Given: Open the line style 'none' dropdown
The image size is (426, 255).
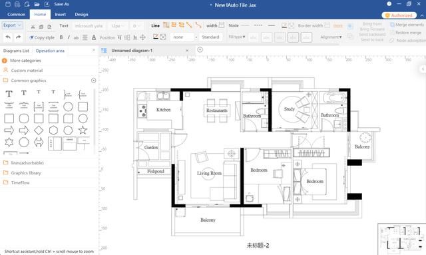Looking at the screenshot, I should 184,37.
